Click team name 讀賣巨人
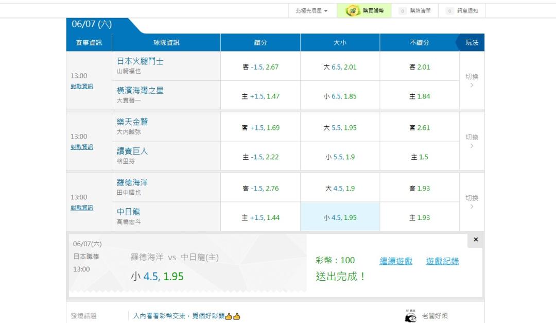This screenshot has width=556, height=323. pos(132,151)
